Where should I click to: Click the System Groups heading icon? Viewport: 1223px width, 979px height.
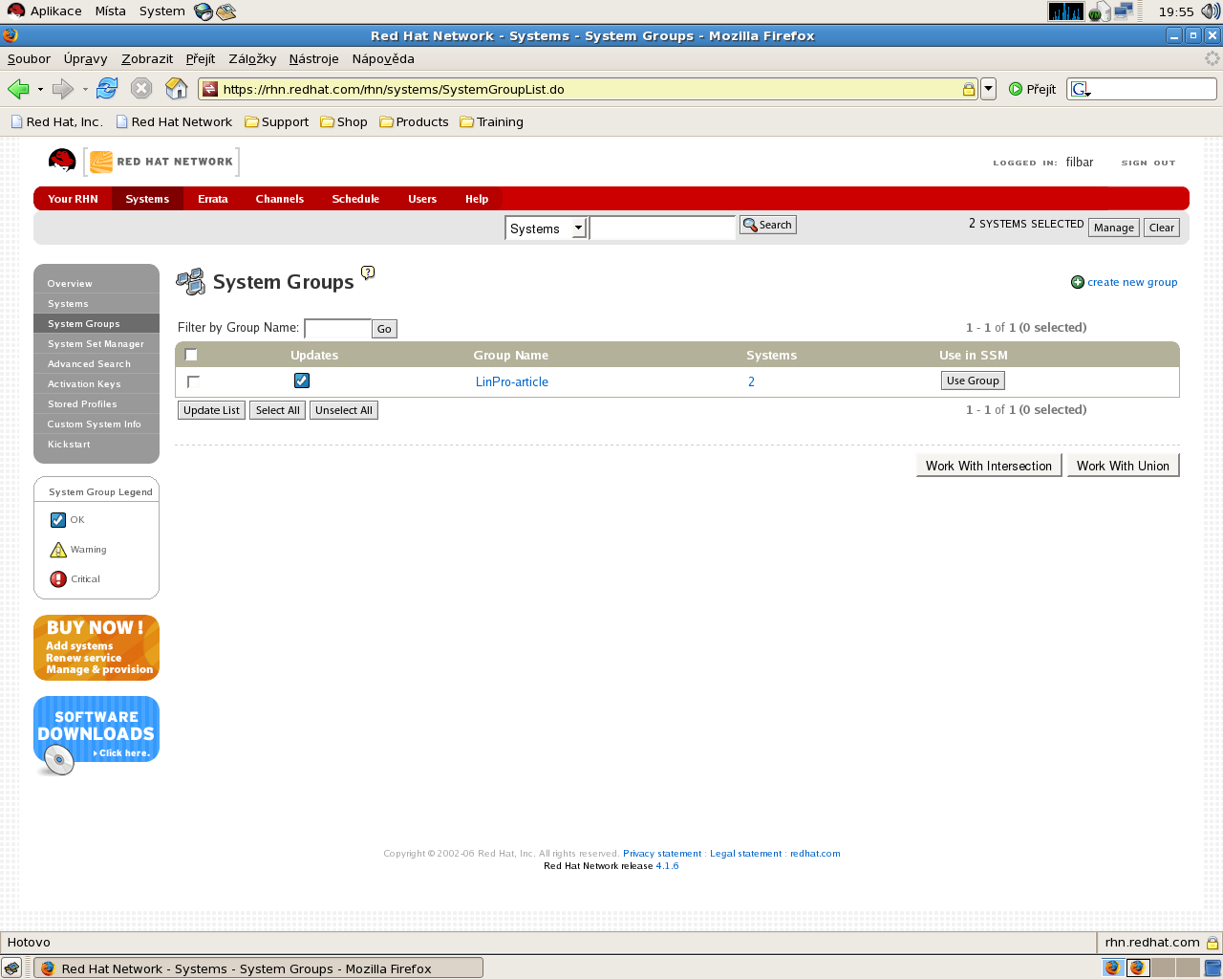pyautogui.click(x=191, y=282)
